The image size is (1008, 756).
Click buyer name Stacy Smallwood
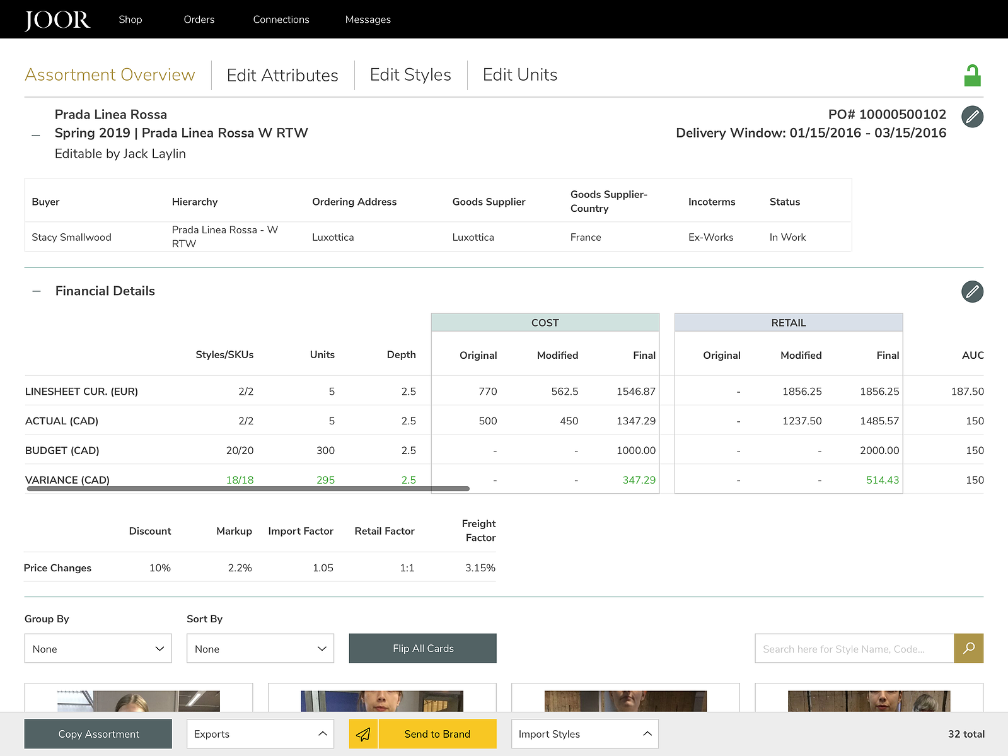(x=71, y=237)
